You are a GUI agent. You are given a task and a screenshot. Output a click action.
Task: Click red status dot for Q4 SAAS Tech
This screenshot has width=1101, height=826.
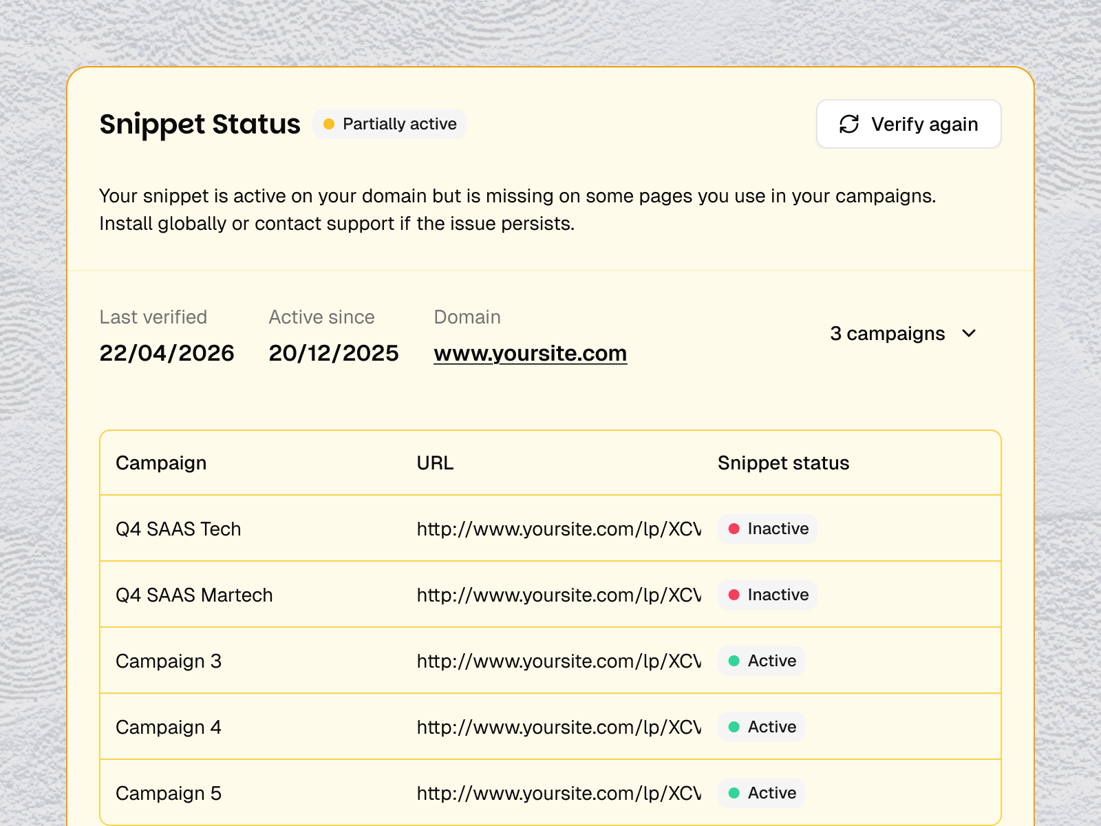click(734, 529)
